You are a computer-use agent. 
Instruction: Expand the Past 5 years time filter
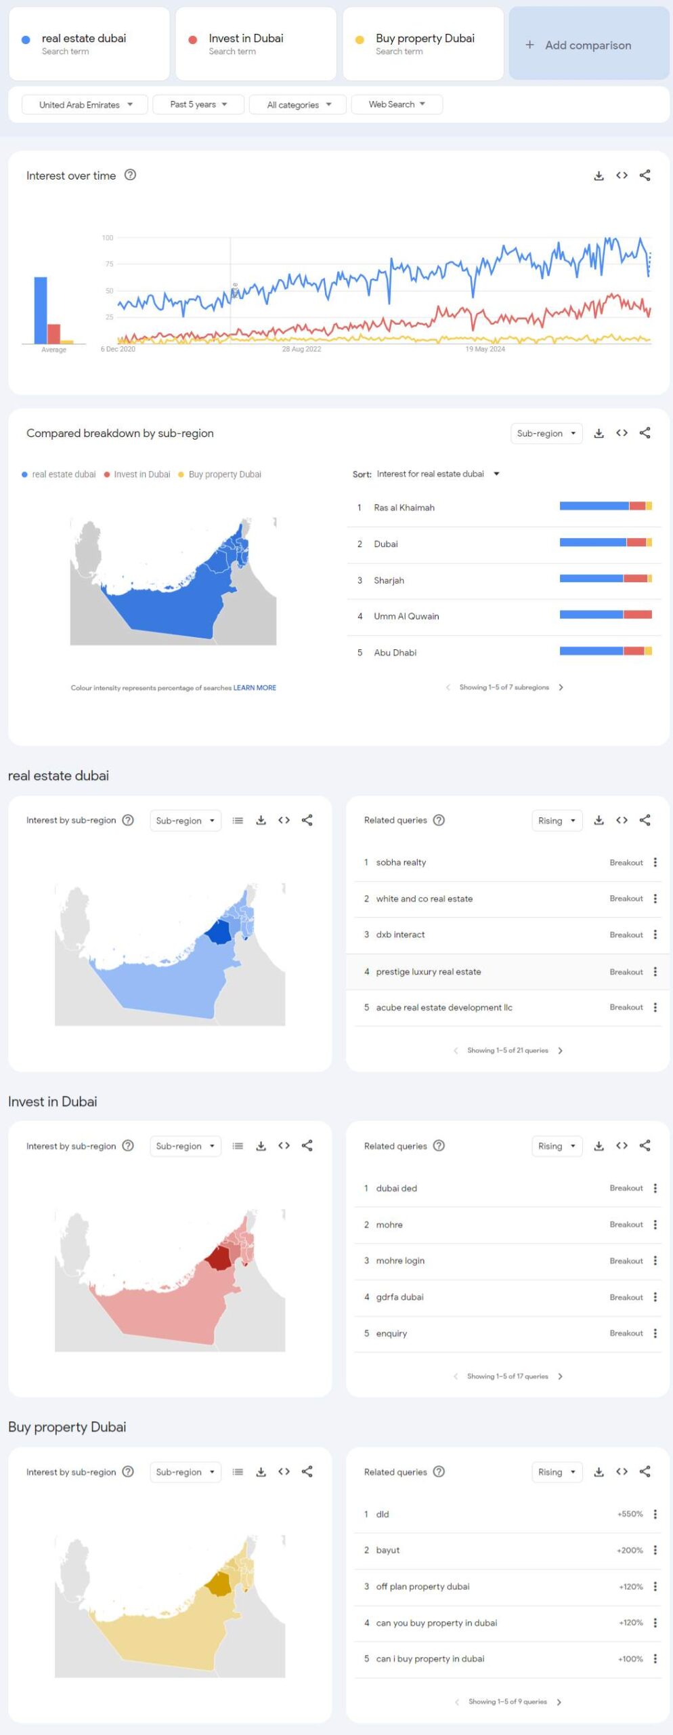point(198,105)
